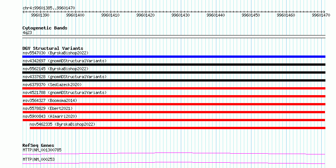Select the blue nsv5547030 variant bar

174,57
